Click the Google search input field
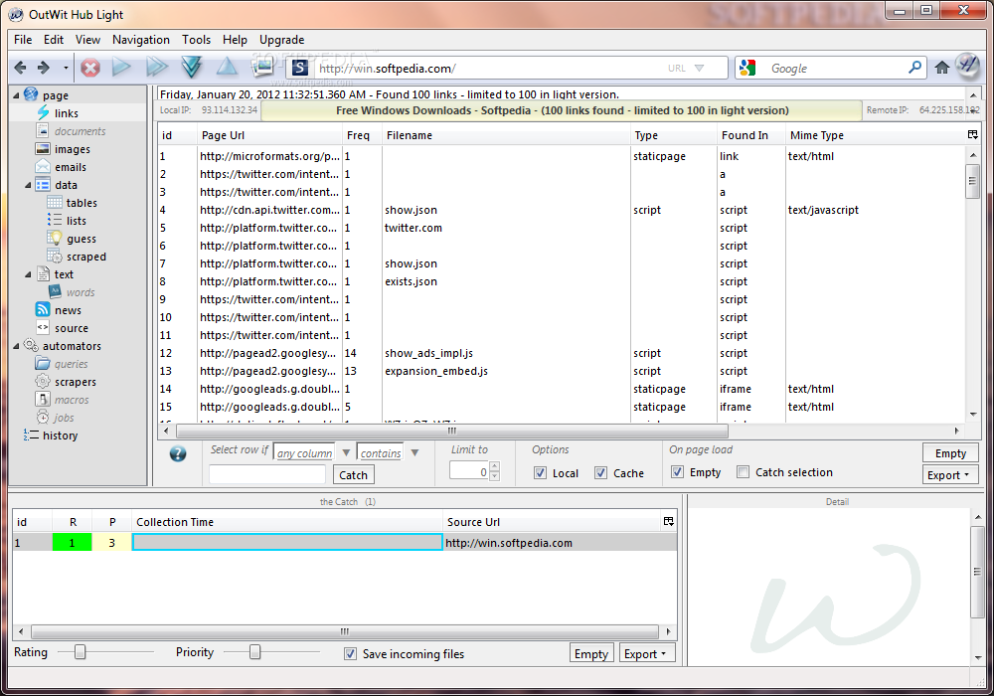 [x=833, y=68]
